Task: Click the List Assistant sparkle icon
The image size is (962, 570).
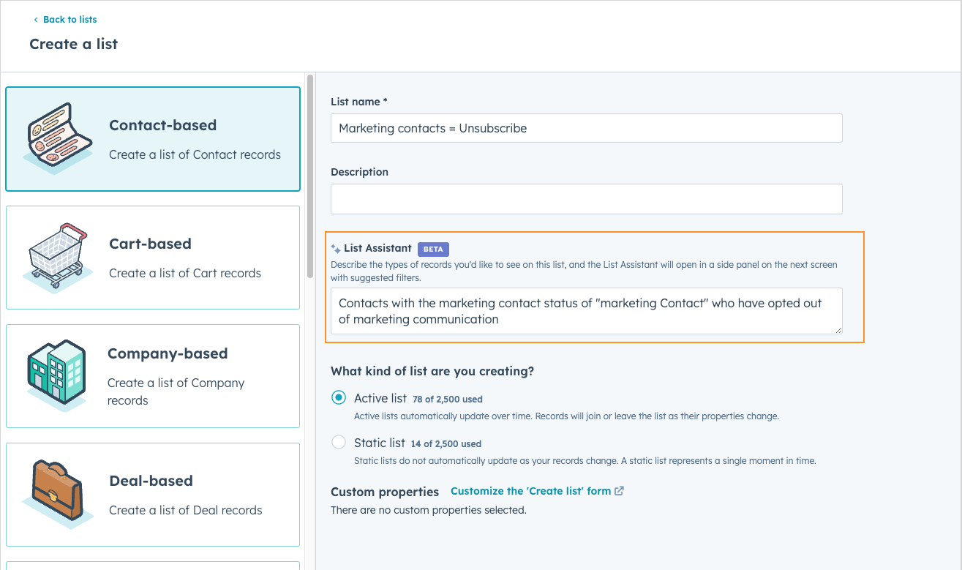Action: 336,249
